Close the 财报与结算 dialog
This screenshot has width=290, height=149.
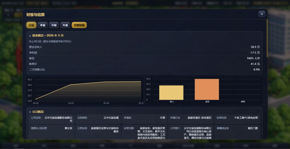click(262, 14)
